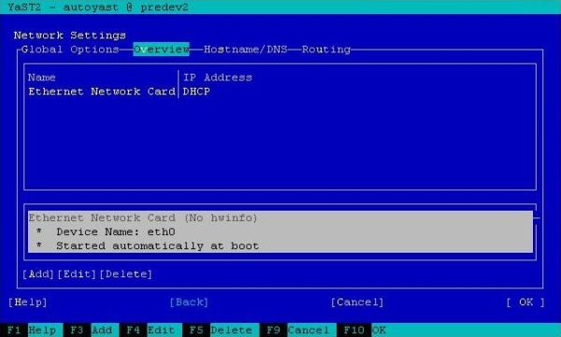
Task: Click F5 Delete in the function-key bar
Action: 221,330
